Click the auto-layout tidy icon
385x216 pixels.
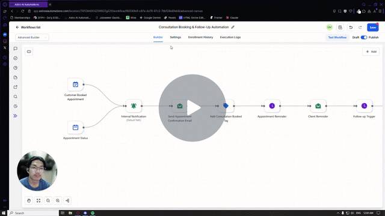click(x=67, y=200)
